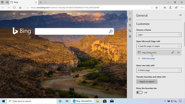Click Import or export button
The image size is (185, 104).
pos(147,81)
